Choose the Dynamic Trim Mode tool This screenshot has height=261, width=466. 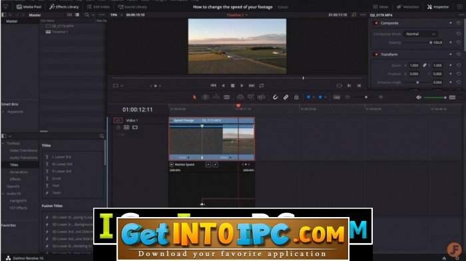point(216,97)
